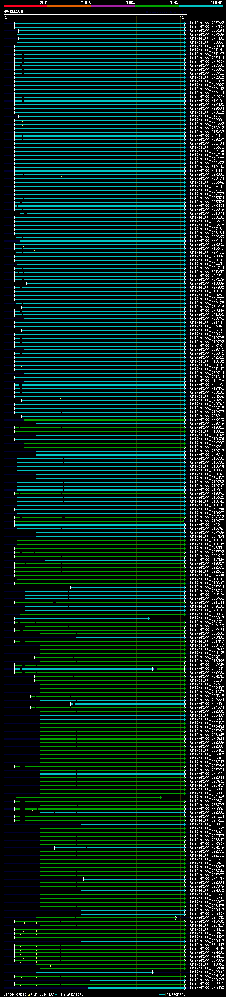Select hit label UniRef100_P07089
Viewport: 226px width, 997px height.
[207, 532]
